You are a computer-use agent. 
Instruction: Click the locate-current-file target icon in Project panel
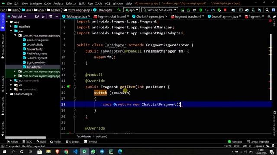(x=37, y=16)
